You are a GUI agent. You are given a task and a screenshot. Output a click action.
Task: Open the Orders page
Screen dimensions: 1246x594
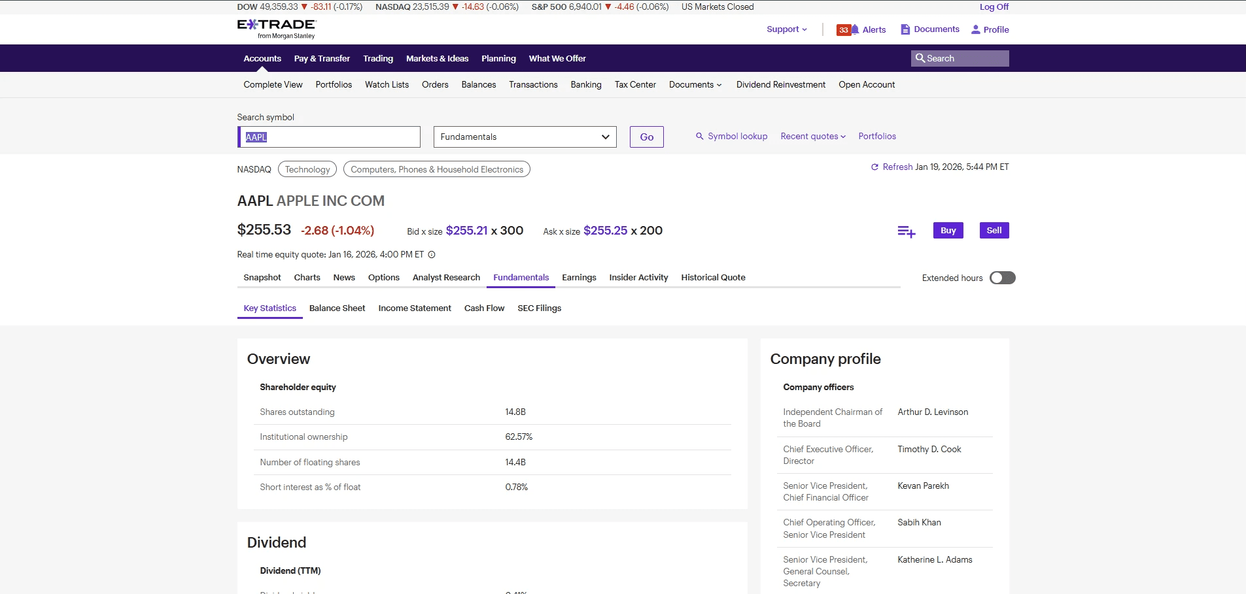tap(435, 85)
